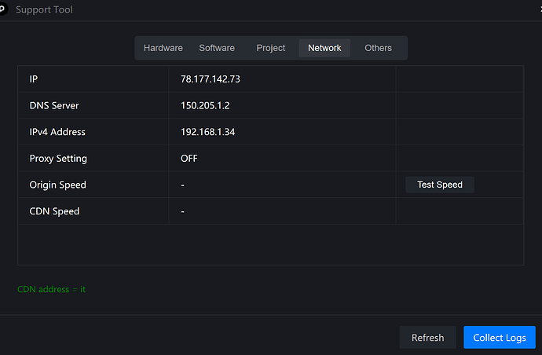Click the Proxy Setting OFF value

[x=189, y=158]
